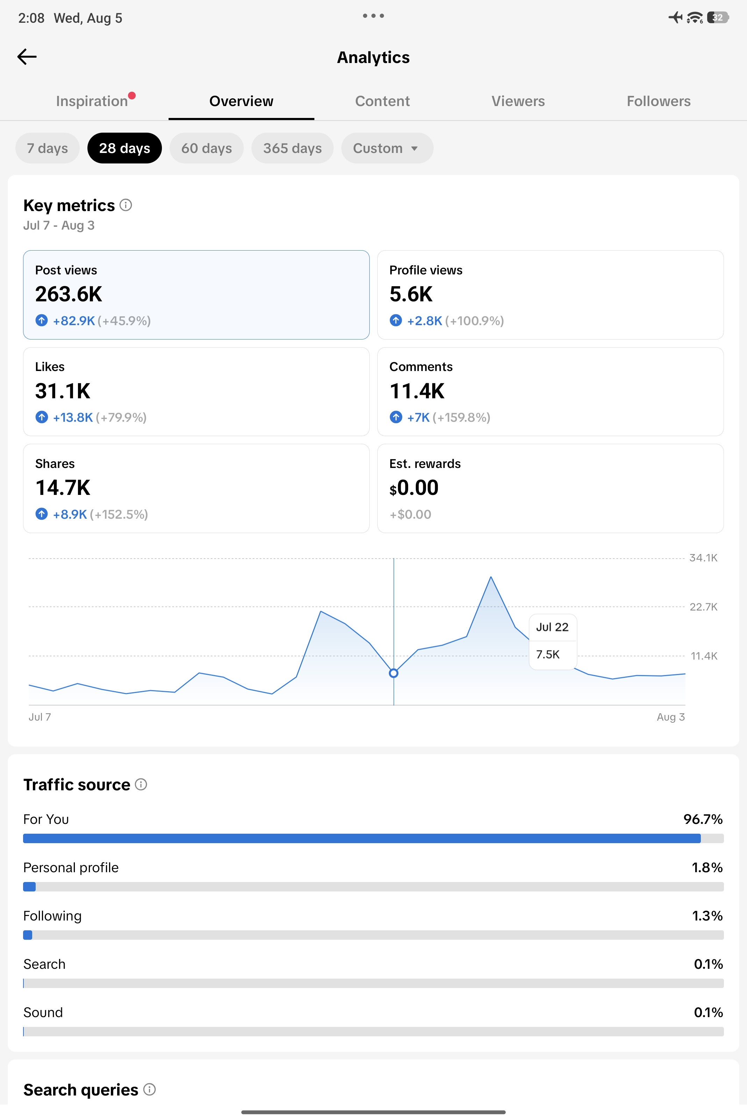Image resolution: width=747 pixels, height=1120 pixels.
Task: Open the Inspiration tab
Action: tap(92, 101)
